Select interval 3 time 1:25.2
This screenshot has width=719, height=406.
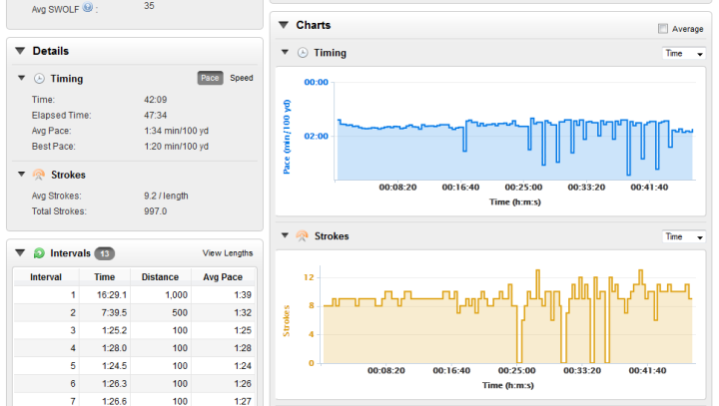point(114,330)
